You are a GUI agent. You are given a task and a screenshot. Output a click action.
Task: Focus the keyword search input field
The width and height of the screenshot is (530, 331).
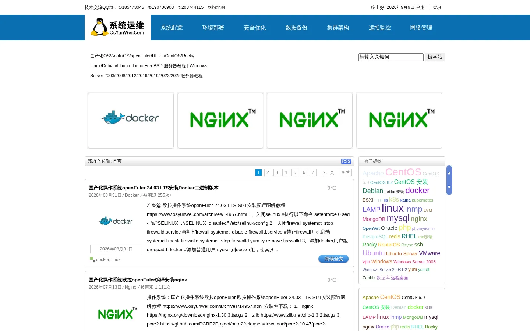(391, 57)
